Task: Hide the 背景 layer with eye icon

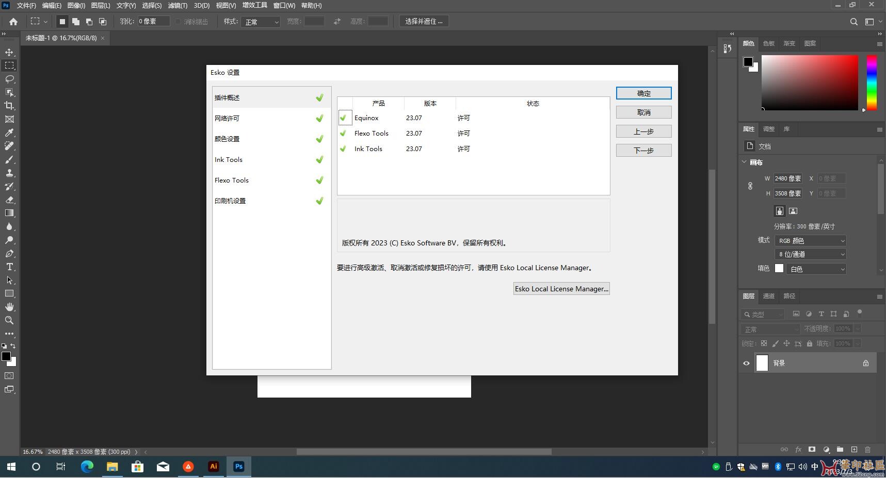Action: pos(746,363)
